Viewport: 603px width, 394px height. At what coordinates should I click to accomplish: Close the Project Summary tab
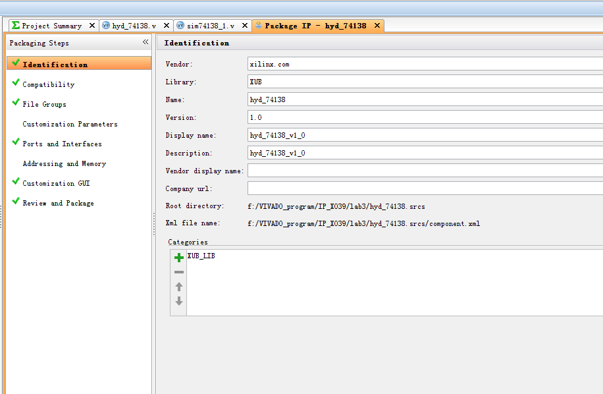[x=92, y=26]
